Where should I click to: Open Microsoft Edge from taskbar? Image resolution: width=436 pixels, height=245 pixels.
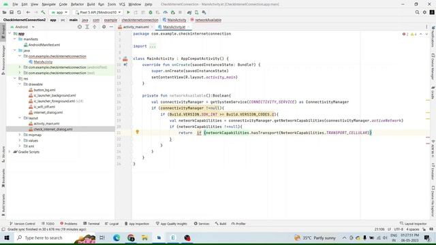click(116, 238)
